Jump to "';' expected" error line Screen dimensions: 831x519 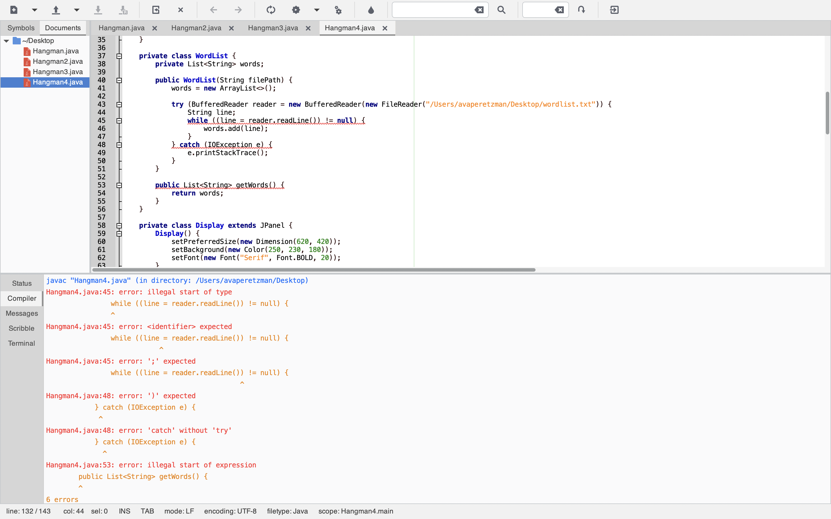pyautogui.click(x=121, y=362)
